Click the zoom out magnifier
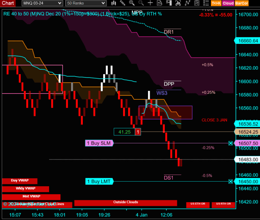This screenshot has height=220, width=260. pyautogui.click(x=141, y=3)
